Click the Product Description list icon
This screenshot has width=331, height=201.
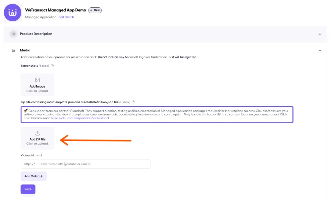pyautogui.click(x=14, y=34)
